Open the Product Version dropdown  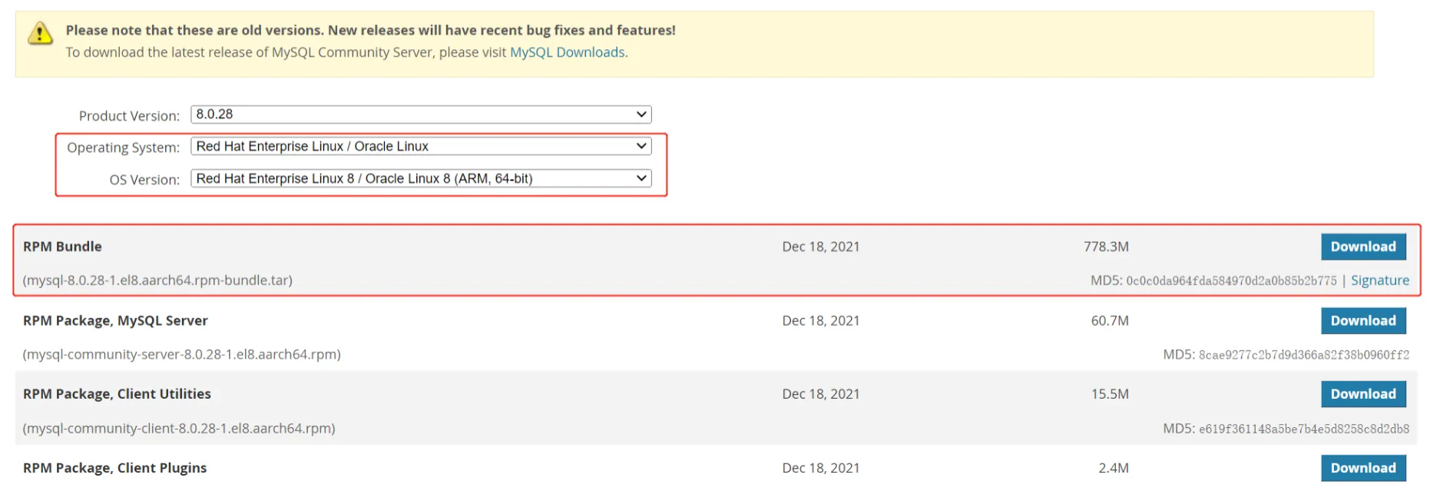[x=420, y=114]
